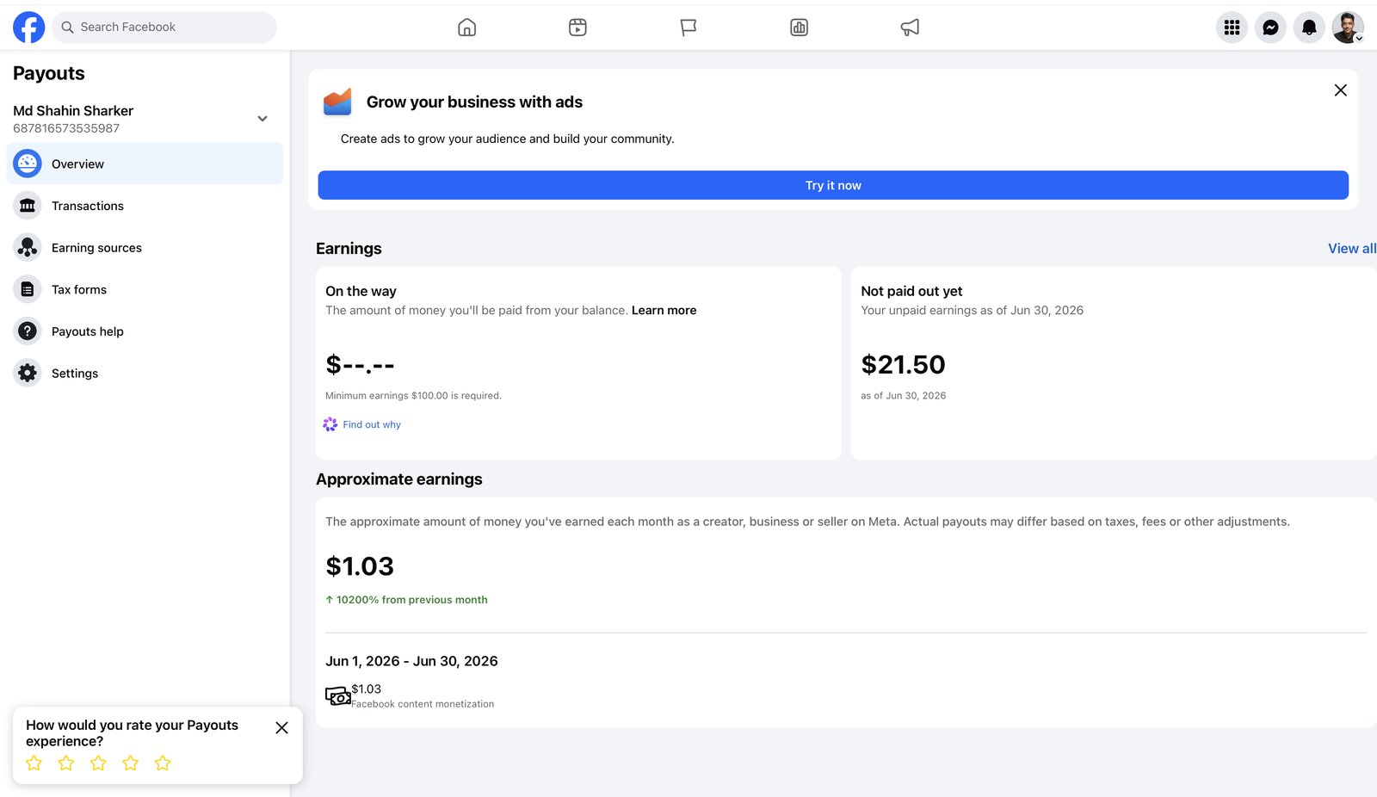Screen dimensions: 1377x797
Task: Click the Not paid out yet heading
Action: click(911, 292)
